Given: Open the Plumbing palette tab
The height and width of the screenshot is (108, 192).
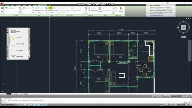Looking at the screenshot, I should 29,48.
